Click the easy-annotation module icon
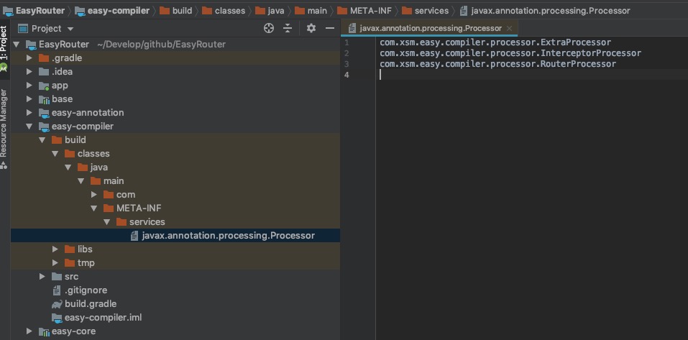This screenshot has width=688, height=340. tap(44, 113)
